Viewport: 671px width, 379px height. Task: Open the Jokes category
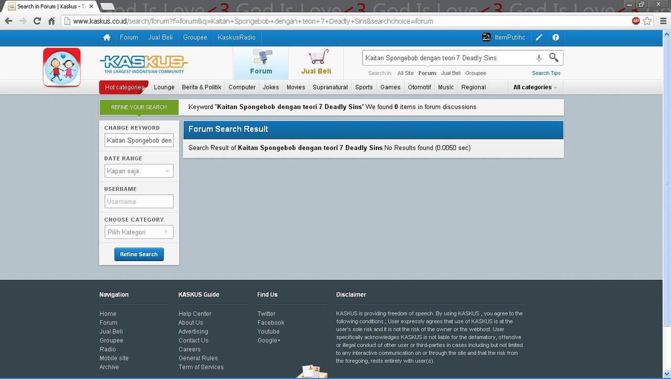point(271,87)
